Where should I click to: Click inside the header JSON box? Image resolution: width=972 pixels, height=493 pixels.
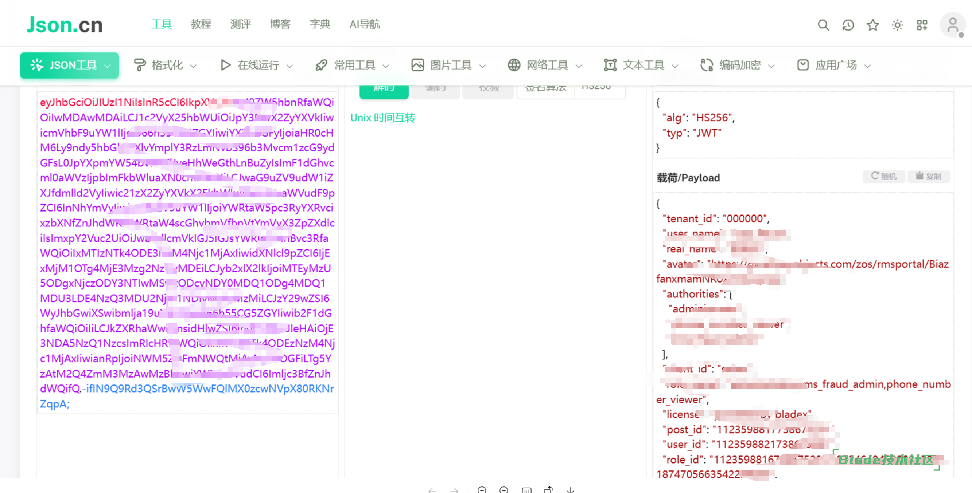point(803,125)
